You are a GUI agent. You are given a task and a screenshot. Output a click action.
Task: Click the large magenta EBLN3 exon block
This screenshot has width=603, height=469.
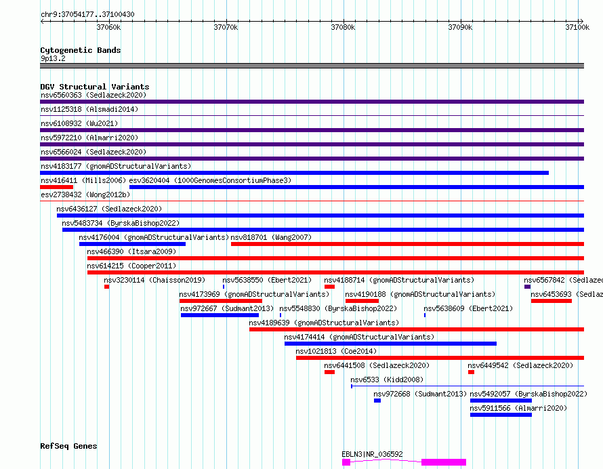(x=444, y=462)
